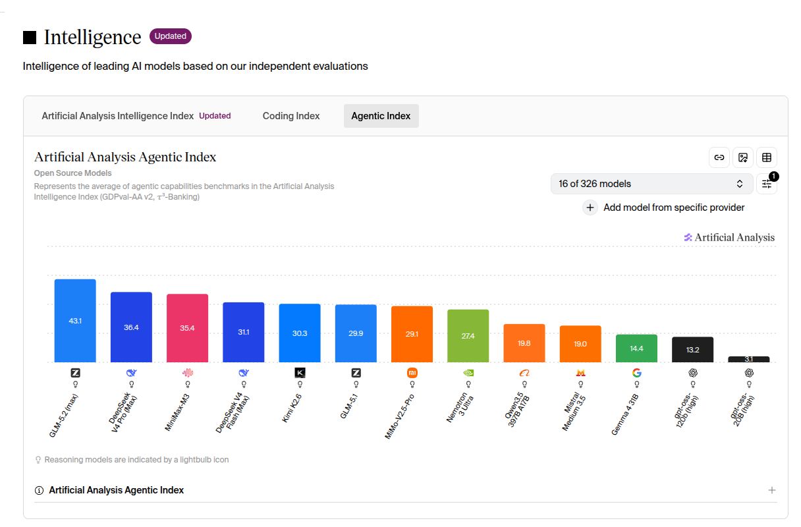Download chart image via image icon
This screenshot has width=801, height=527.
click(x=743, y=157)
